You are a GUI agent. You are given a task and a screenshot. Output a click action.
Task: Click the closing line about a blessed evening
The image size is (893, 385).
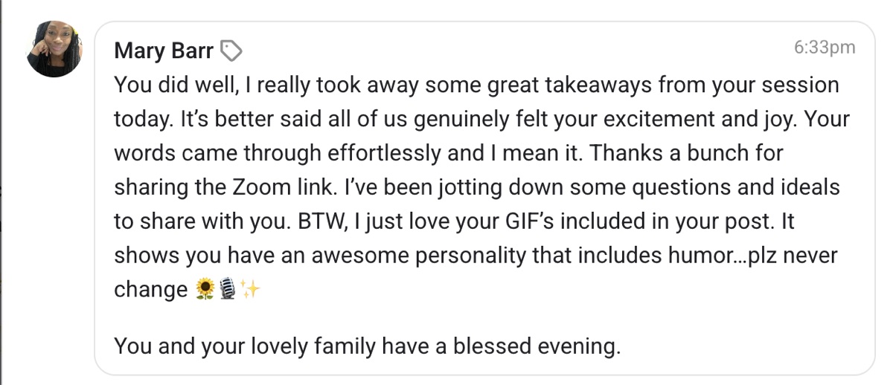367,346
